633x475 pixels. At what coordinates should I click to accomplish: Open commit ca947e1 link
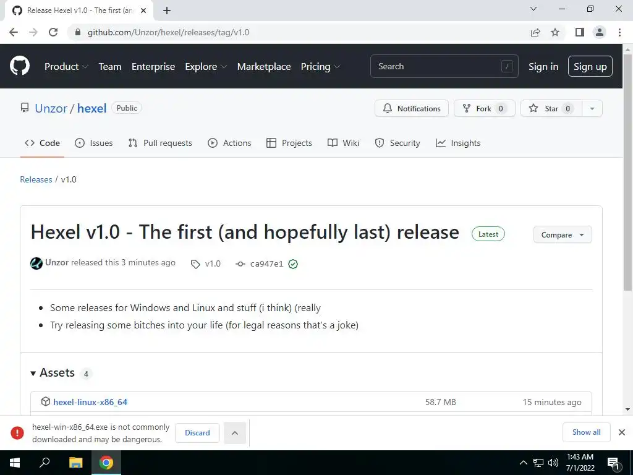click(x=267, y=263)
